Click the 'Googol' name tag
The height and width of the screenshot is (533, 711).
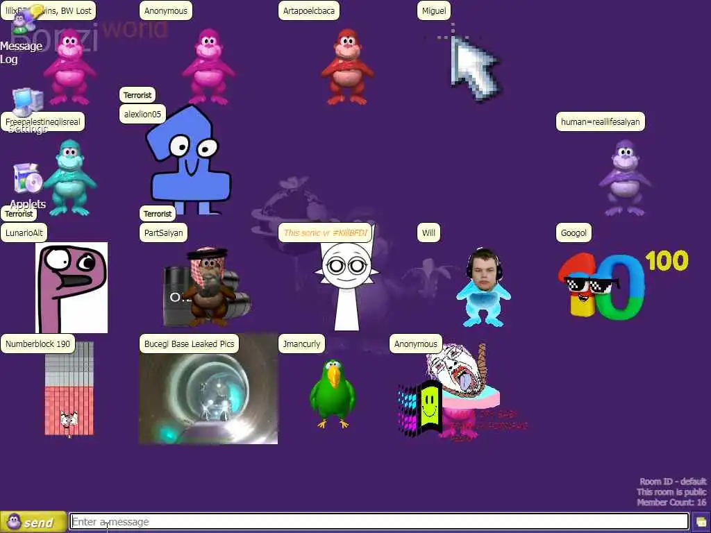574,232
